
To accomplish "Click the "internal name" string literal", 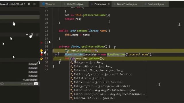I will 138,55.
